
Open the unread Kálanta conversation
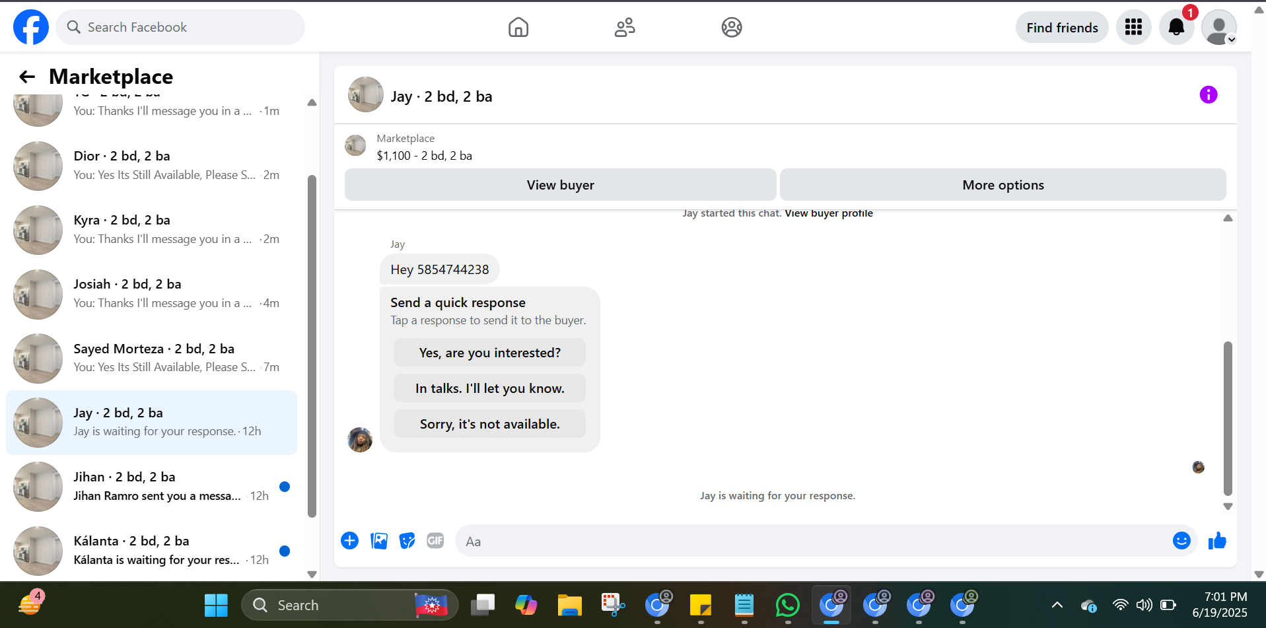coord(152,551)
